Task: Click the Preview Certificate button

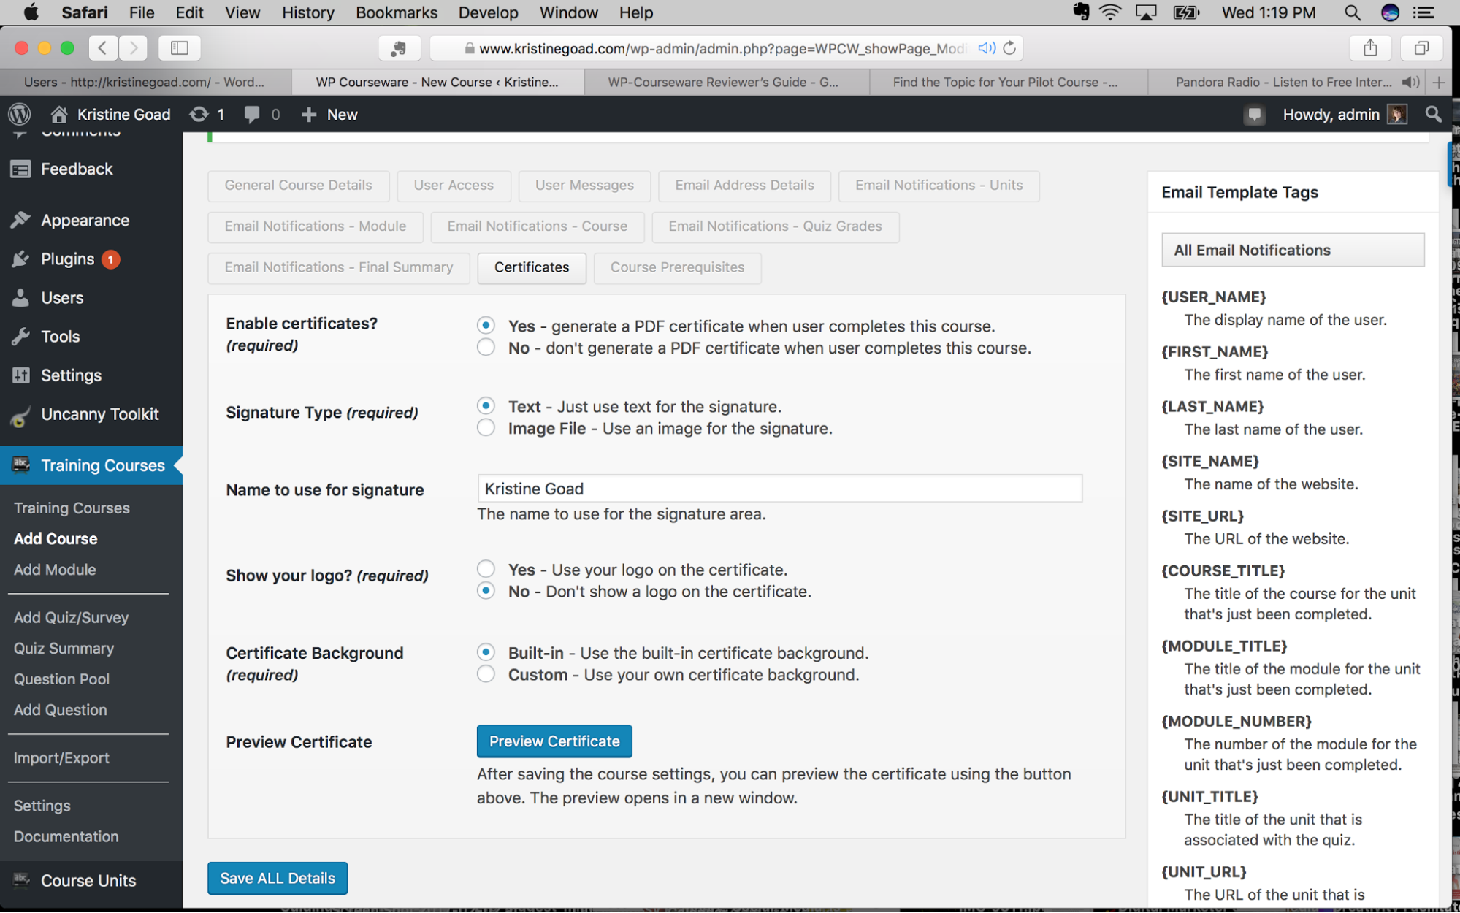Action: click(554, 741)
